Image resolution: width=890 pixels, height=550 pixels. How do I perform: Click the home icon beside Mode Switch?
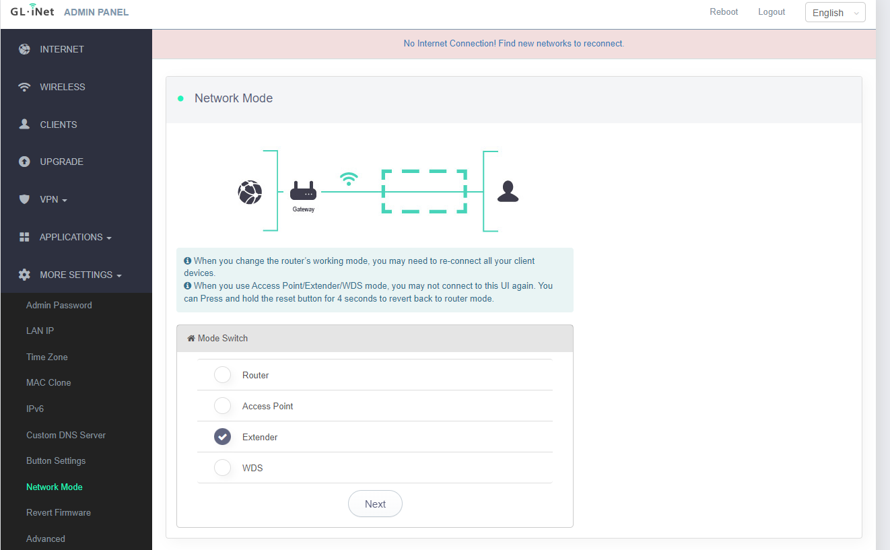click(191, 338)
